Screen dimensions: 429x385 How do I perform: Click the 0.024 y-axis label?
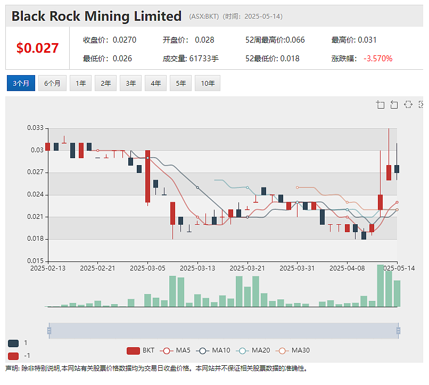point(35,194)
